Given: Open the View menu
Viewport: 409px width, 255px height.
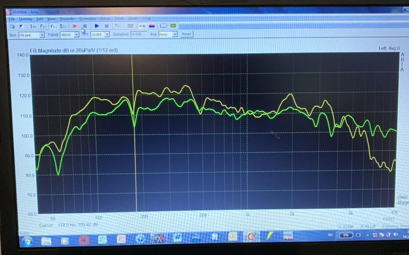Looking at the screenshot, I should click(x=51, y=19).
